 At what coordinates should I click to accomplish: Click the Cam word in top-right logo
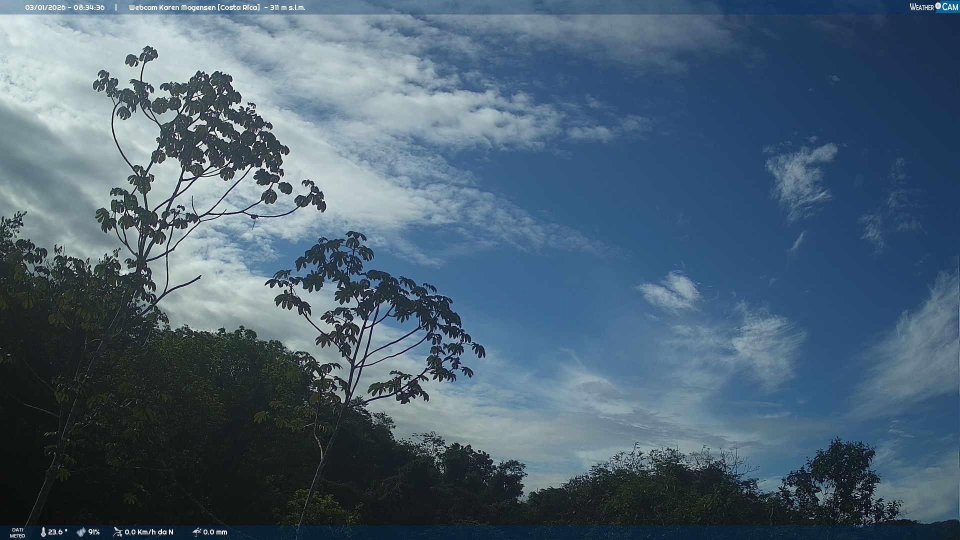coord(950,7)
